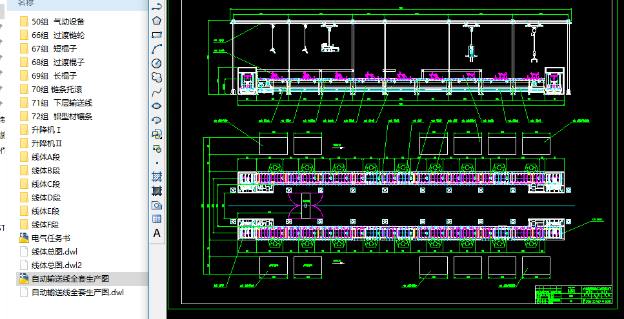Select the 电气任务书 drawing file icon
This screenshot has height=319, width=624.
25,238
